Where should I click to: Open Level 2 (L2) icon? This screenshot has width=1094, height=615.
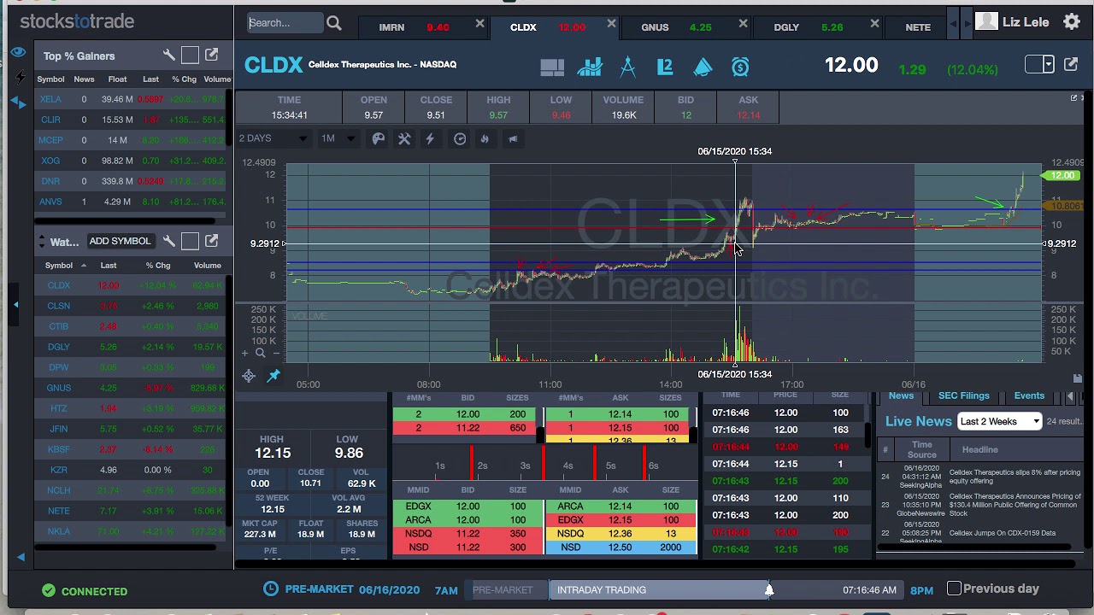pyautogui.click(x=665, y=67)
